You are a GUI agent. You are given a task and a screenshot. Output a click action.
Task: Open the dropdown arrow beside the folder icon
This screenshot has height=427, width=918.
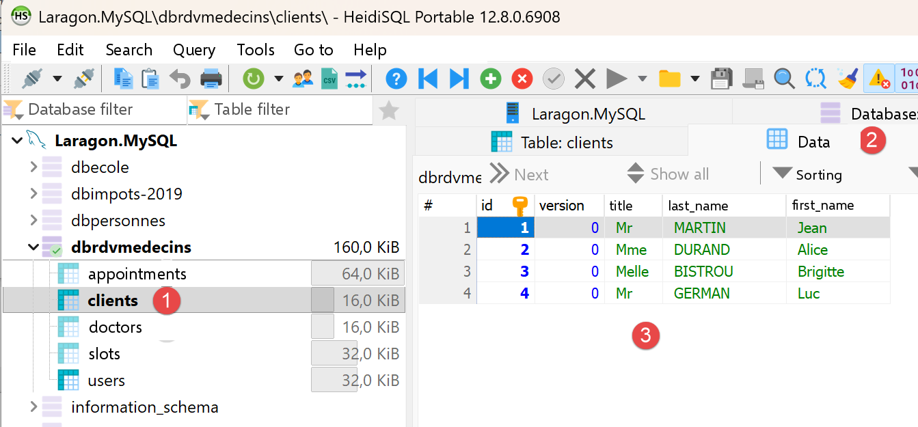pyautogui.click(x=695, y=79)
